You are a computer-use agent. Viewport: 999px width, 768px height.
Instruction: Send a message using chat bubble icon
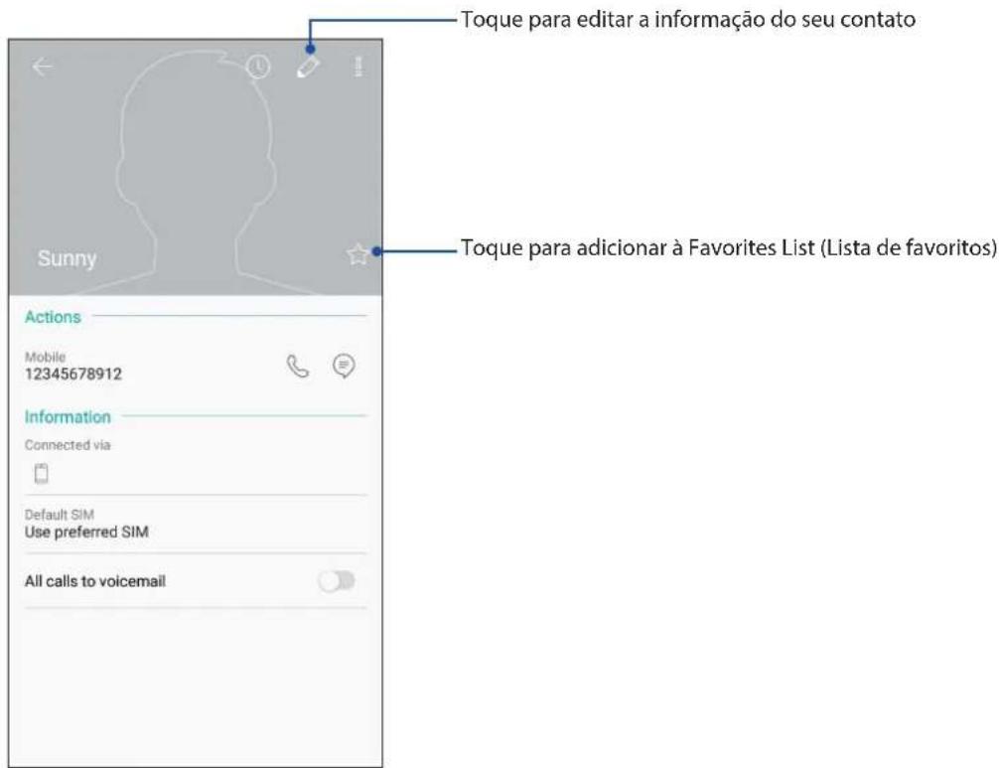point(344,366)
